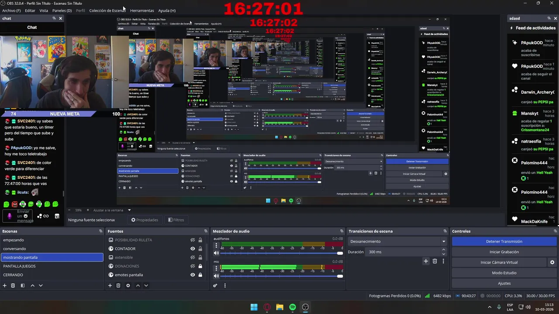Viewport: 559px width, 314px height.
Task: Open transition properties three-dot menu
Action: tap(443, 261)
